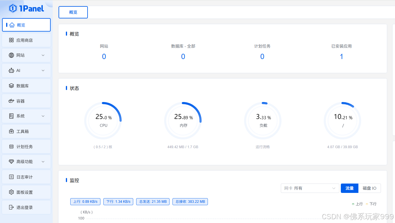The image size is (395, 223).
Task: Toggle the 下行 legend in monitoring chart
Action: coord(371,204)
